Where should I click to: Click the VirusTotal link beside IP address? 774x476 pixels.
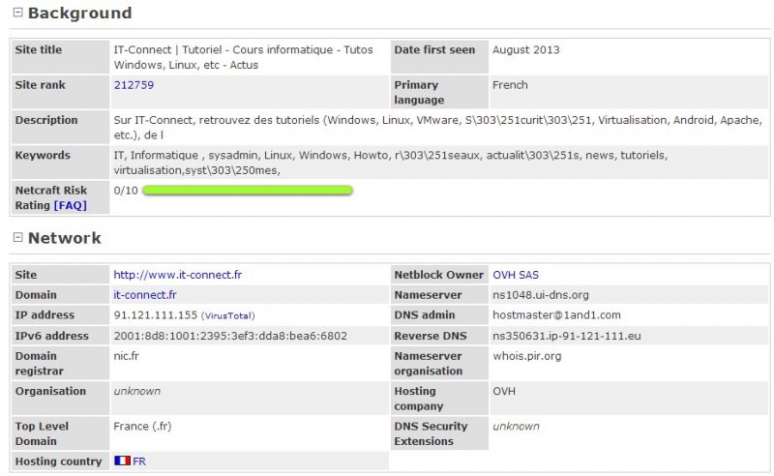[228, 315]
